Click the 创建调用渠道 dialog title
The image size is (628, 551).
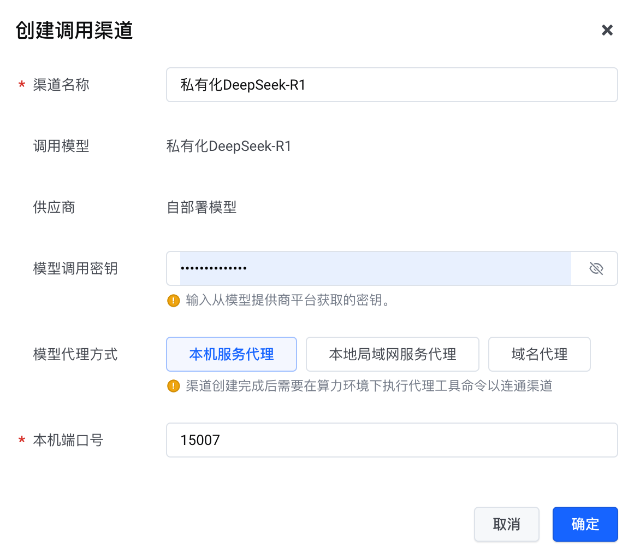point(74,30)
